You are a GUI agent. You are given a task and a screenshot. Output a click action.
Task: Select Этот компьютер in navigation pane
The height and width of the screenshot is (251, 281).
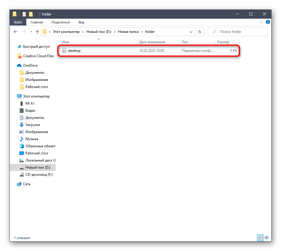[x=36, y=96]
